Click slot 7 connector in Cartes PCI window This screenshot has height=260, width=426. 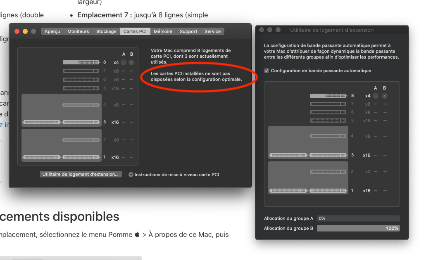coord(81,71)
